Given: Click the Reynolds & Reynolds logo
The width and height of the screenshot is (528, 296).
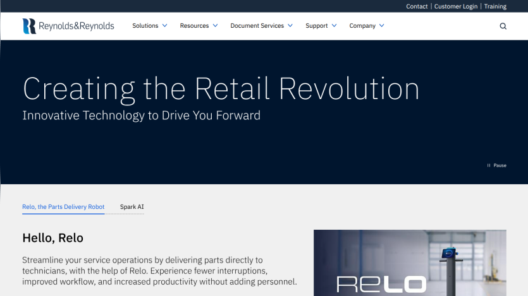Looking at the screenshot, I should (x=68, y=26).
